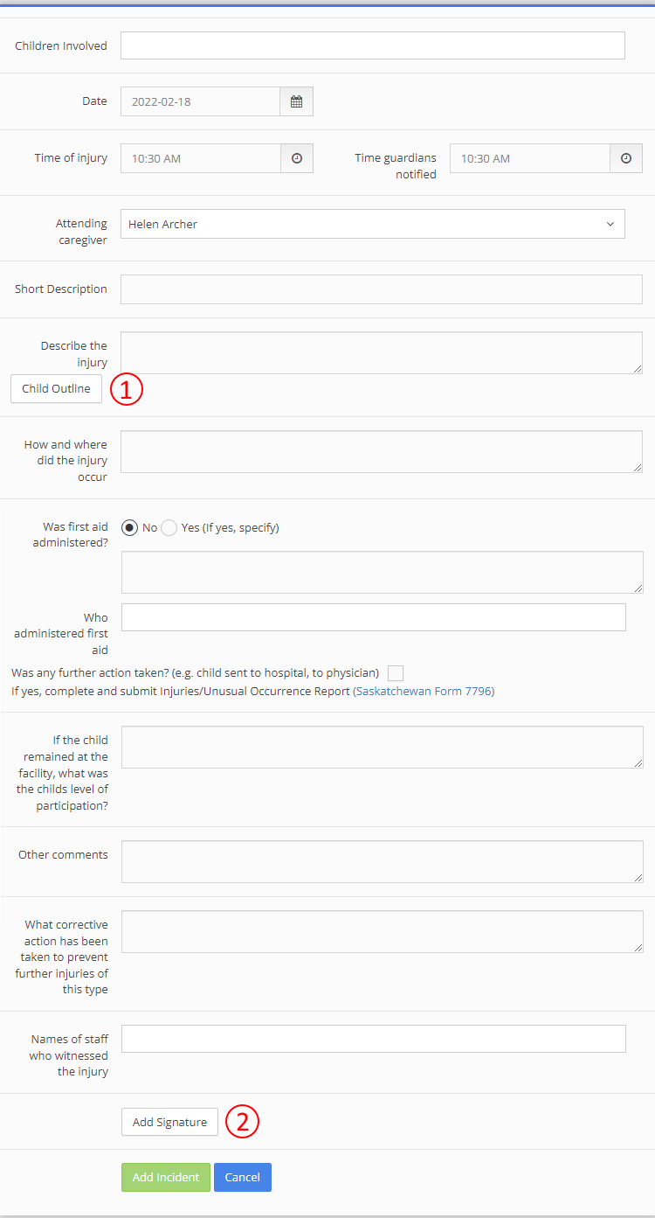Open the calendar date picker
The width and height of the screenshot is (655, 1218).
pos(296,101)
